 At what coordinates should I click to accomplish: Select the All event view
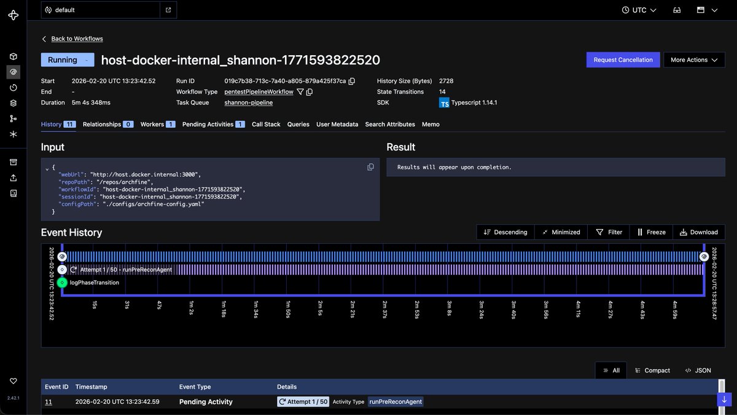(611, 370)
